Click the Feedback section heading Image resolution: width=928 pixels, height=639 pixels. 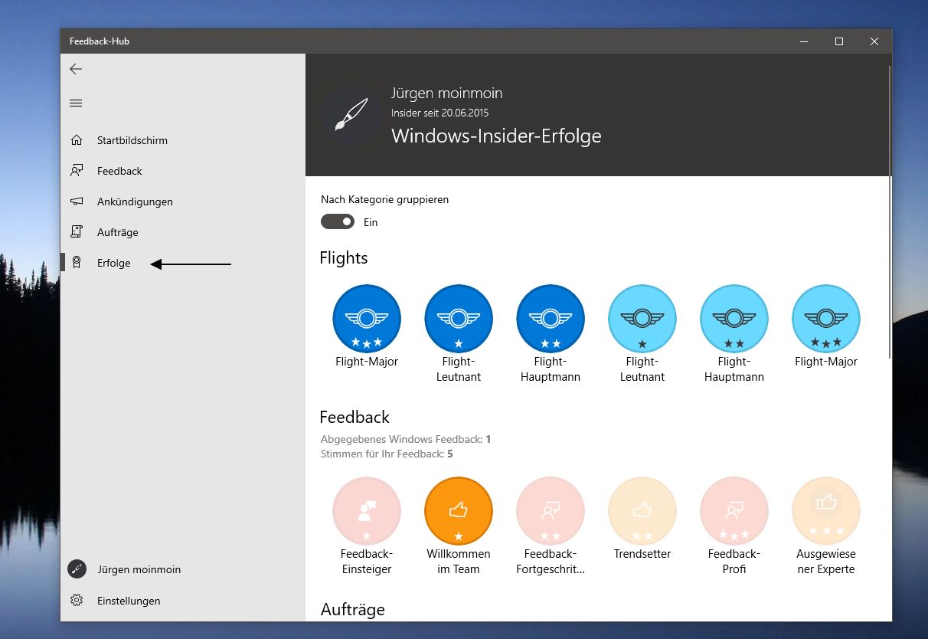pos(355,418)
